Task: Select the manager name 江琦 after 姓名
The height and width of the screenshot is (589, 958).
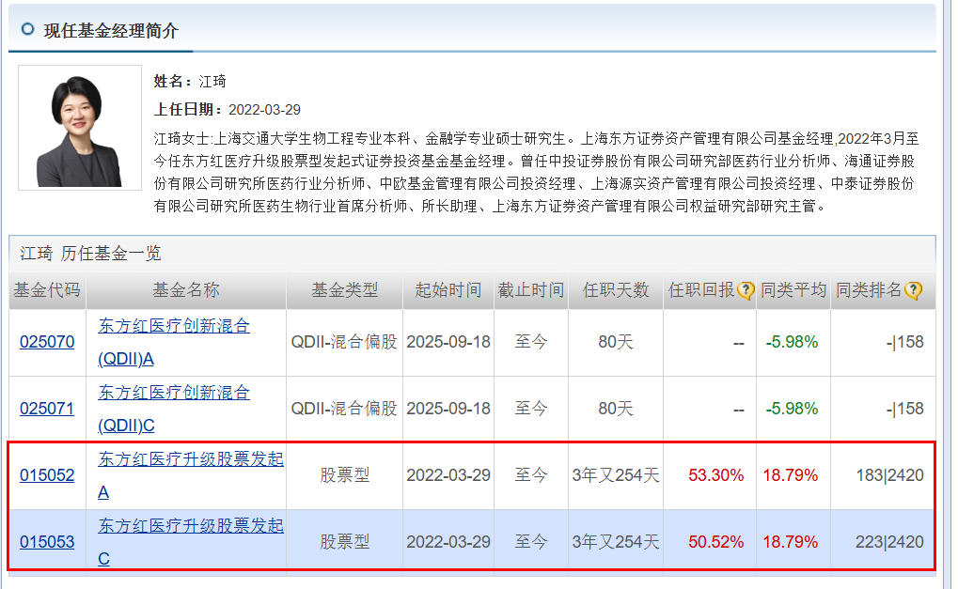Action: [x=212, y=81]
